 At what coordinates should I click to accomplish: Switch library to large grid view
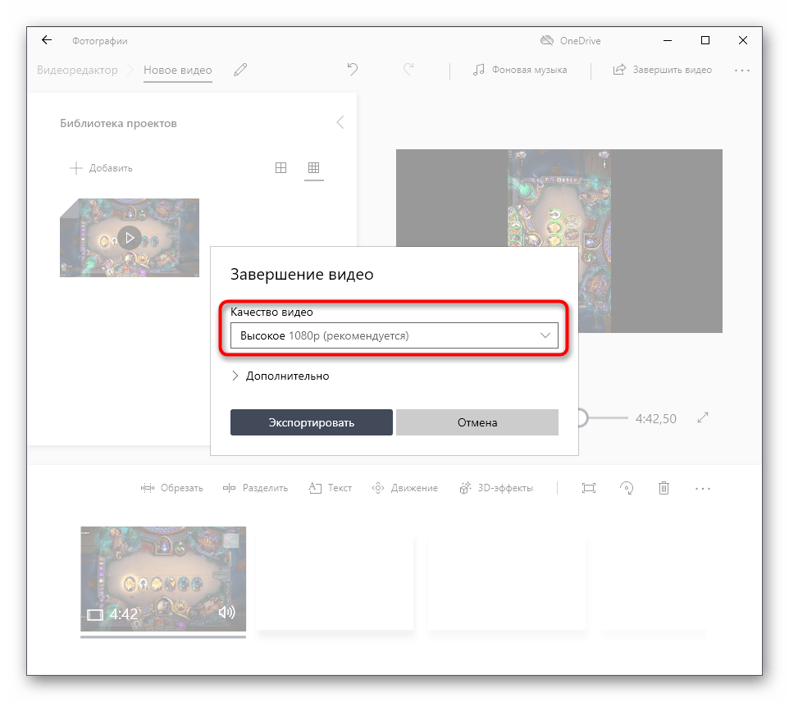pos(280,168)
